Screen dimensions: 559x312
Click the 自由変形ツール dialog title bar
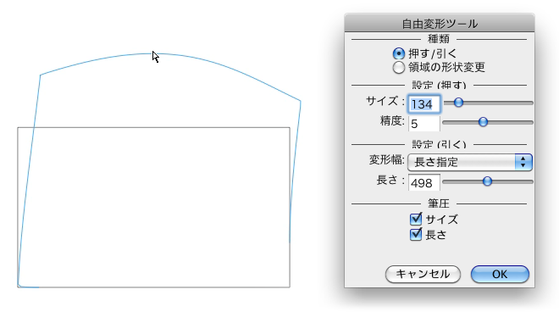tap(440, 24)
